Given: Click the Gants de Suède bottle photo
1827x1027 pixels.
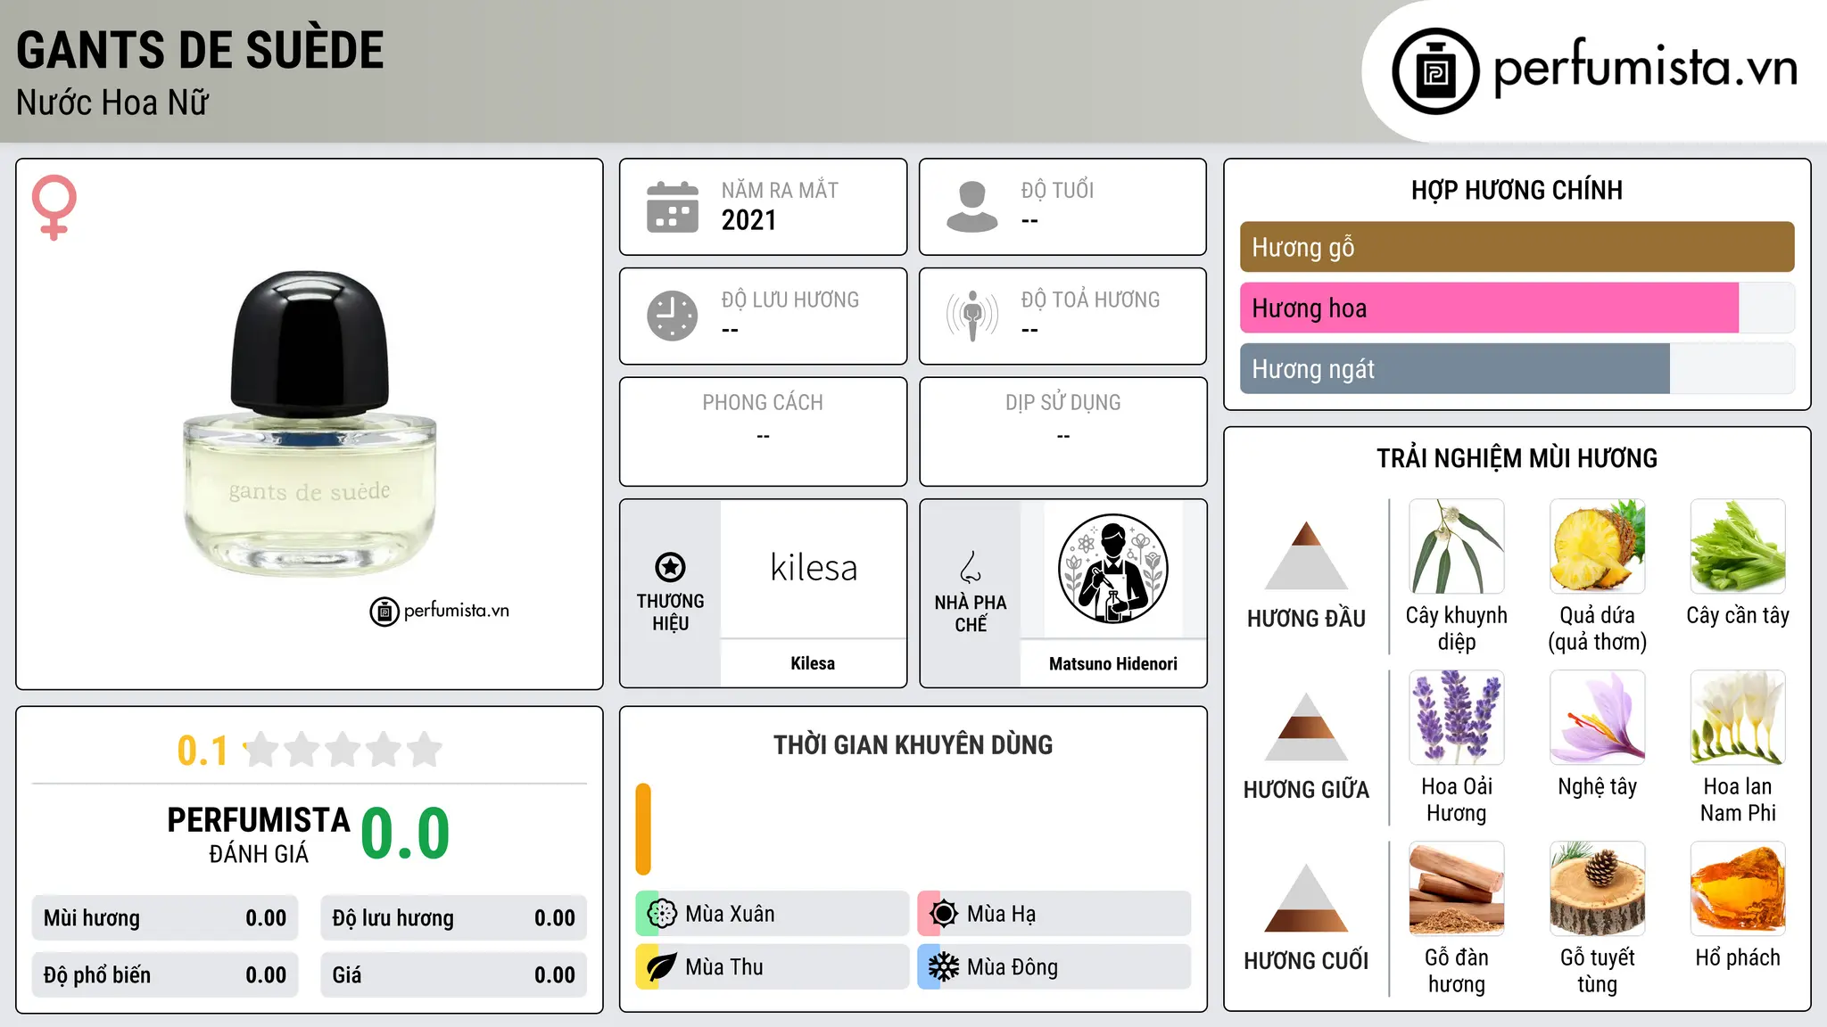Looking at the screenshot, I should tap(310, 424).
